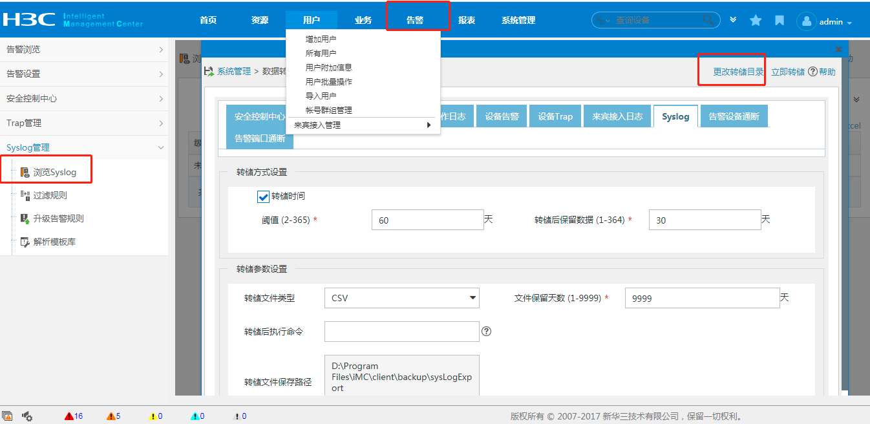Click 更改转储目录 link

738,72
